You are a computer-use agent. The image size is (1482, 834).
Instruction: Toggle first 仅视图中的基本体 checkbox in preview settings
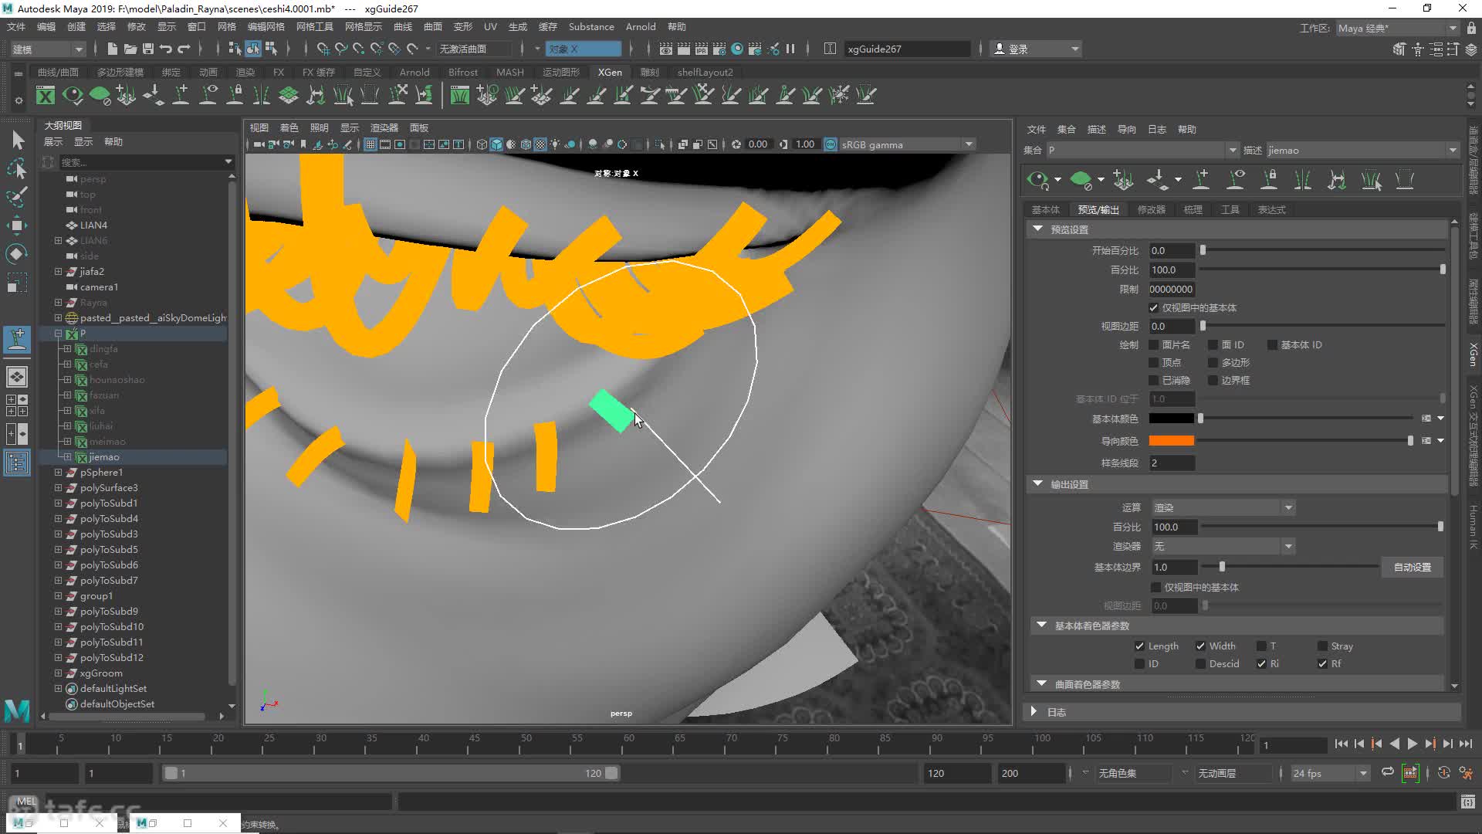1154,308
